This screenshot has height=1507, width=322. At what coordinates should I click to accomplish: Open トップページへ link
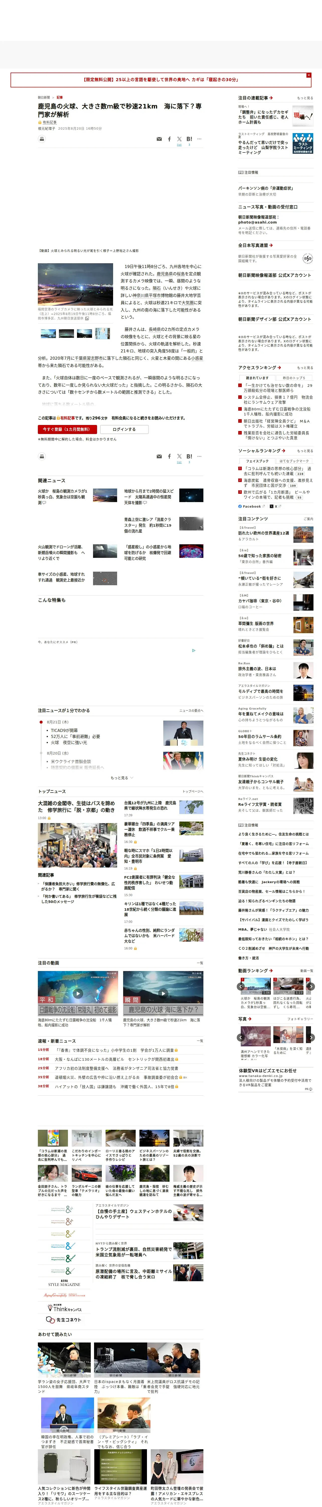[x=193, y=791]
